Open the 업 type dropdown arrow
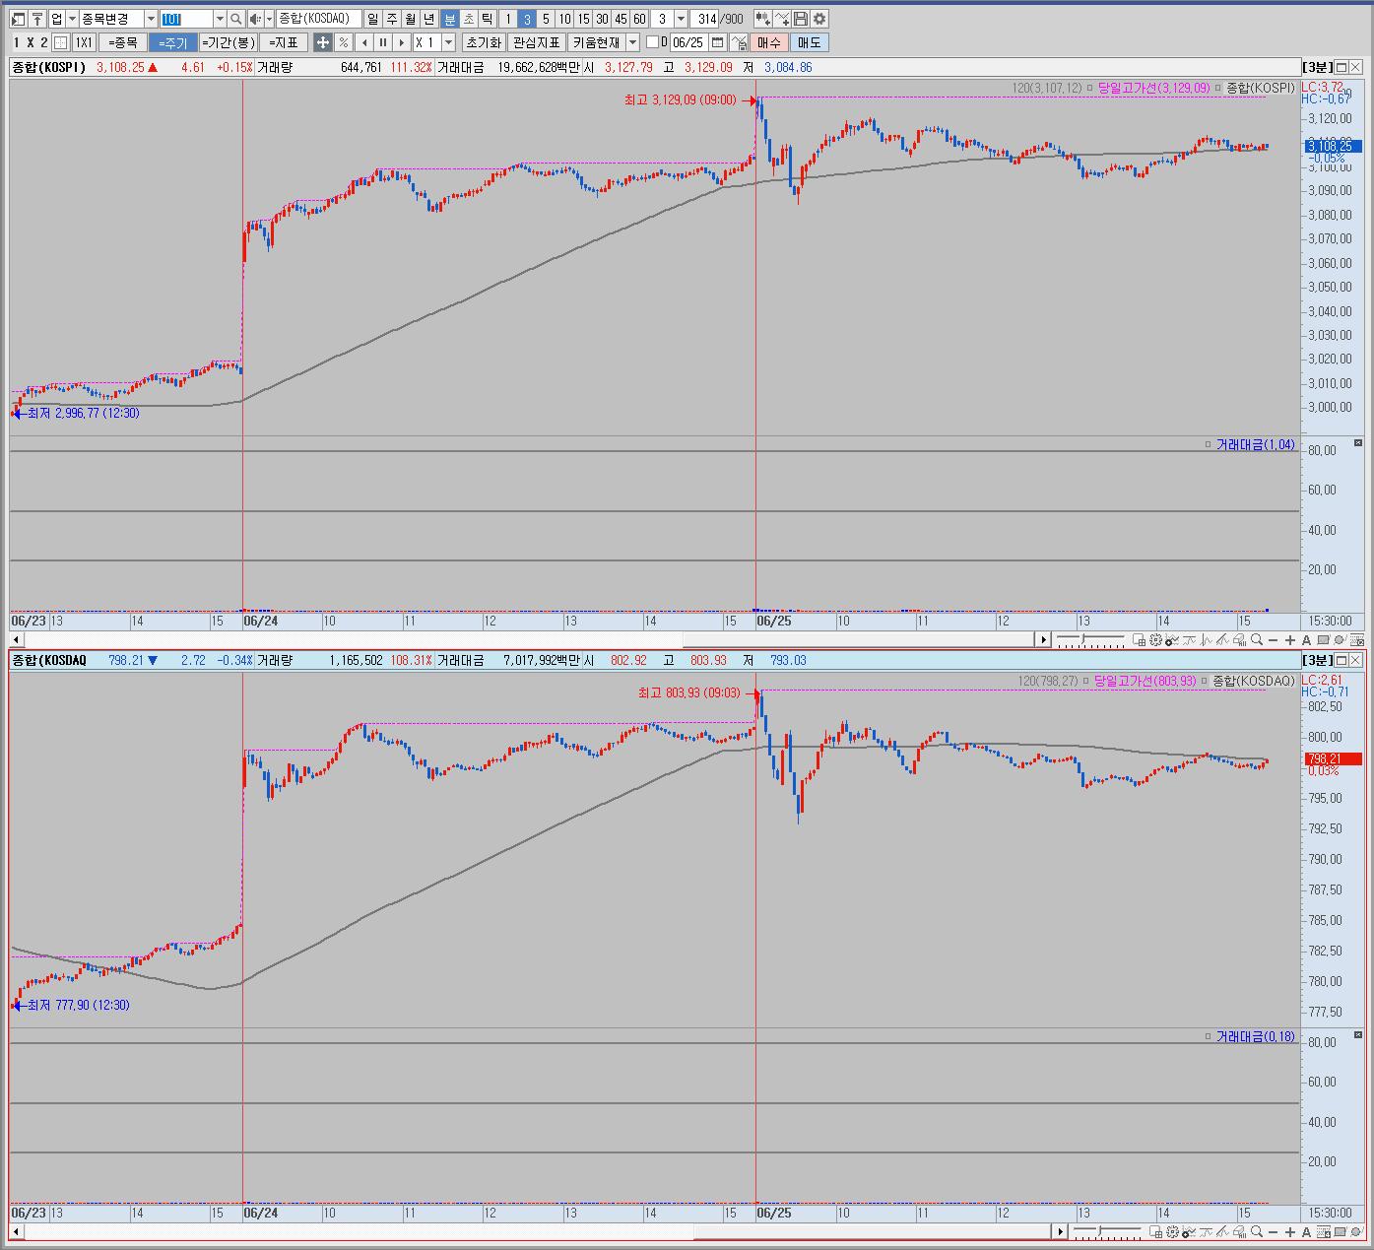Screen dimensions: 1374x1250 point(72,19)
